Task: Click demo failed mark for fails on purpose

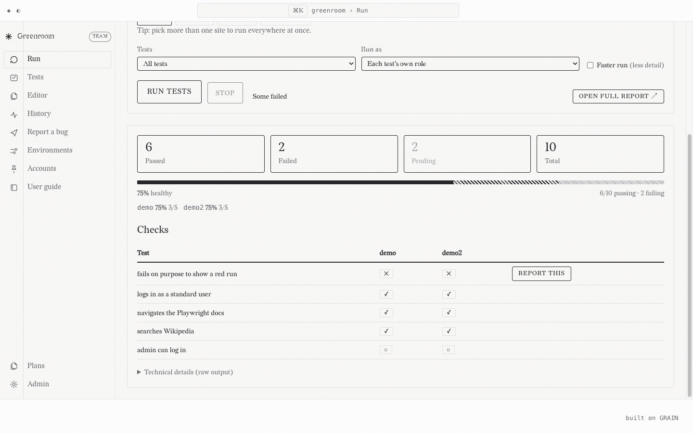Action: click(x=386, y=274)
